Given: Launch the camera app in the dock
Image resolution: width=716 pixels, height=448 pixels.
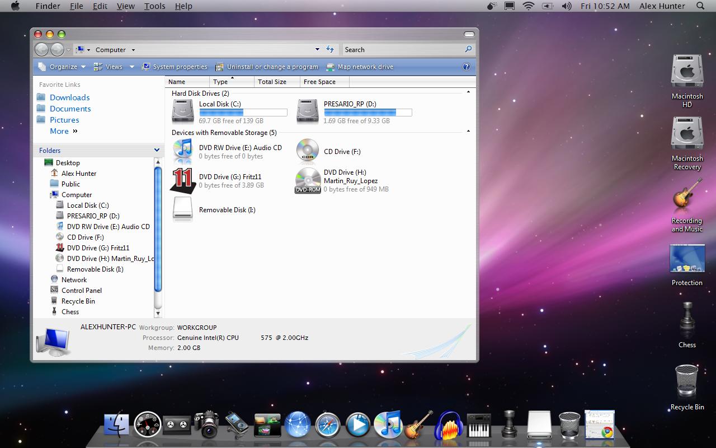Looking at the screenshot, I should [x=207, y=424].
